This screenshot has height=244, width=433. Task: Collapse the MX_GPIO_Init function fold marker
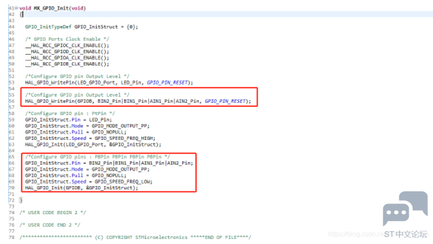pyautogui.click(x=17, y=8)
